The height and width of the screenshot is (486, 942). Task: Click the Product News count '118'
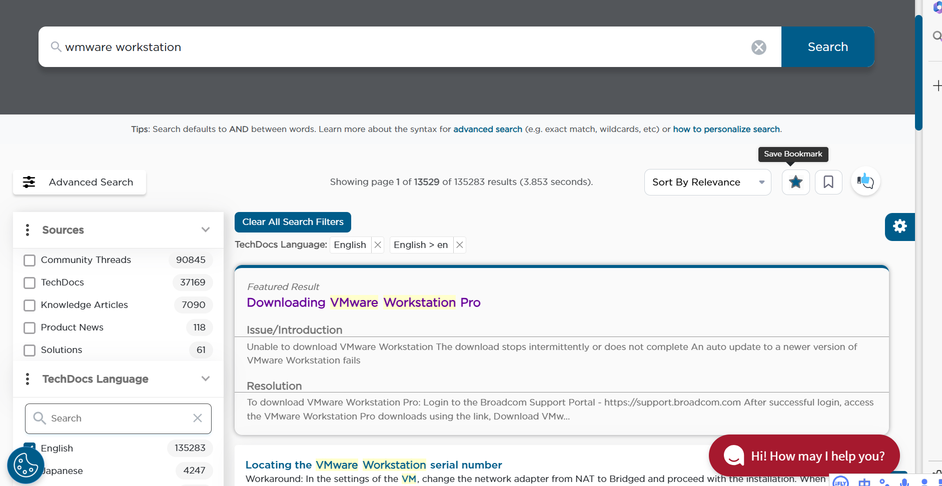tap(200, 327)
